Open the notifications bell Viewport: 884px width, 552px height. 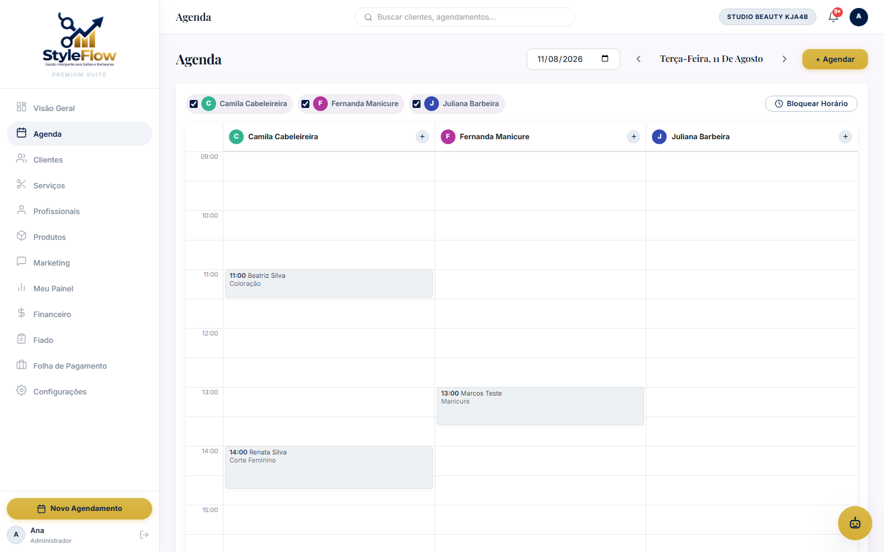click(833, 17)
